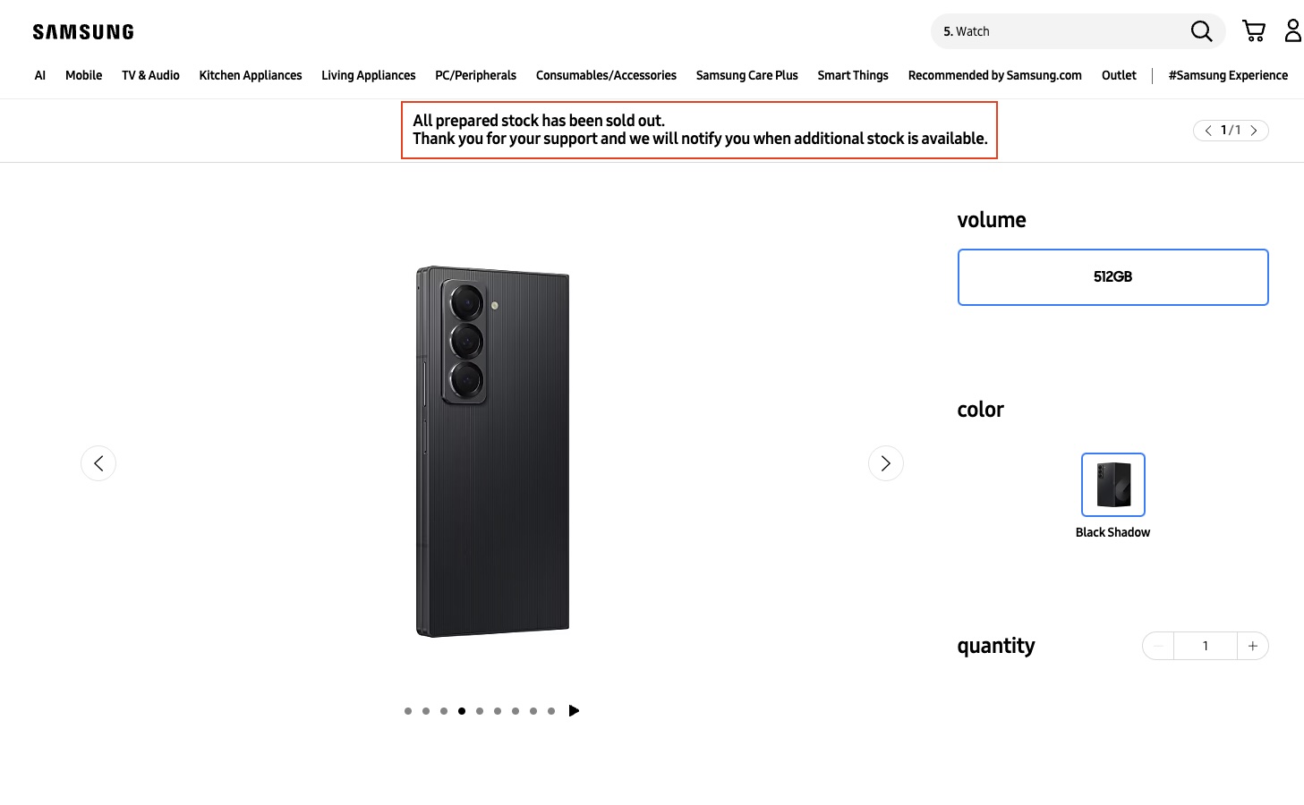The height and width of the screenshot is (805, 1304).
Task: Click the search input field
Action: (x=1056, y=31)
